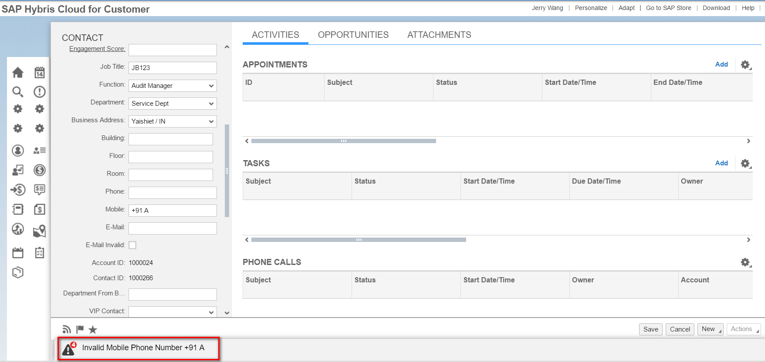
Task: Click the magnifier search icon
Action: point(17,91)
